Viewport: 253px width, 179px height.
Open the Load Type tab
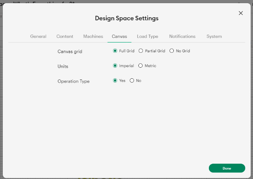tap(147, 37)
